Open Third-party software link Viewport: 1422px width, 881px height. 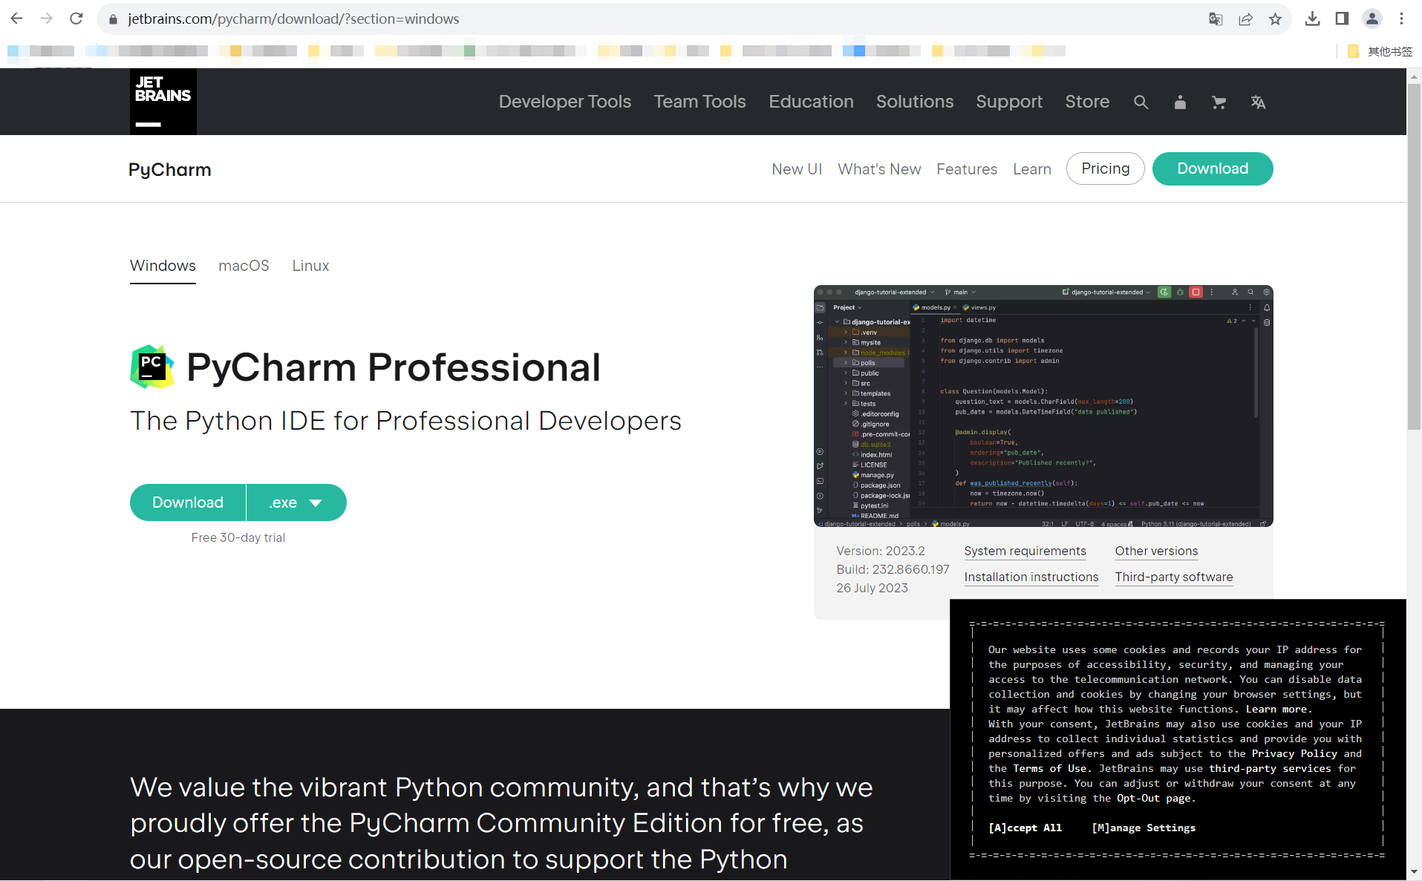tap(1173, 577)
